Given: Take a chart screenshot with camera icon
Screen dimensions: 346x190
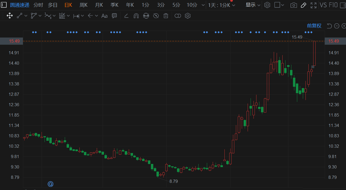Looking at the screenshot, I should point(293,5).
